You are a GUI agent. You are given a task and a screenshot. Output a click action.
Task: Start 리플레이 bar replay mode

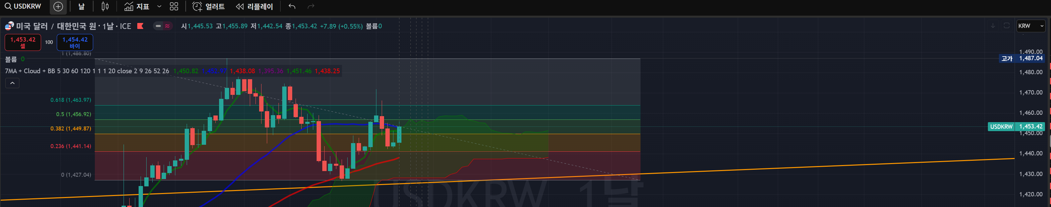[254, 7]
